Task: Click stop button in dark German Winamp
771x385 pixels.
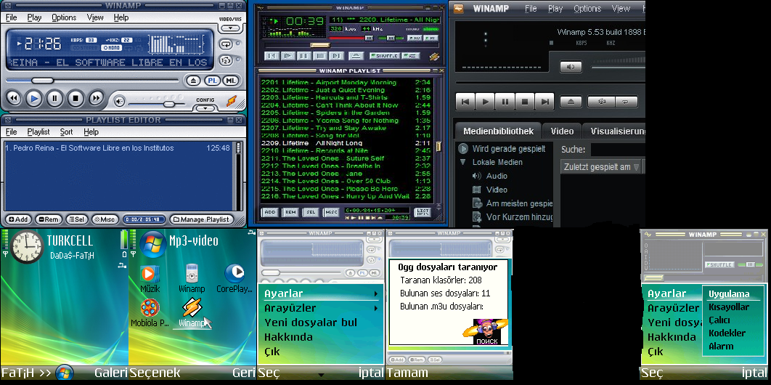Action: click(x=525, y=102)
